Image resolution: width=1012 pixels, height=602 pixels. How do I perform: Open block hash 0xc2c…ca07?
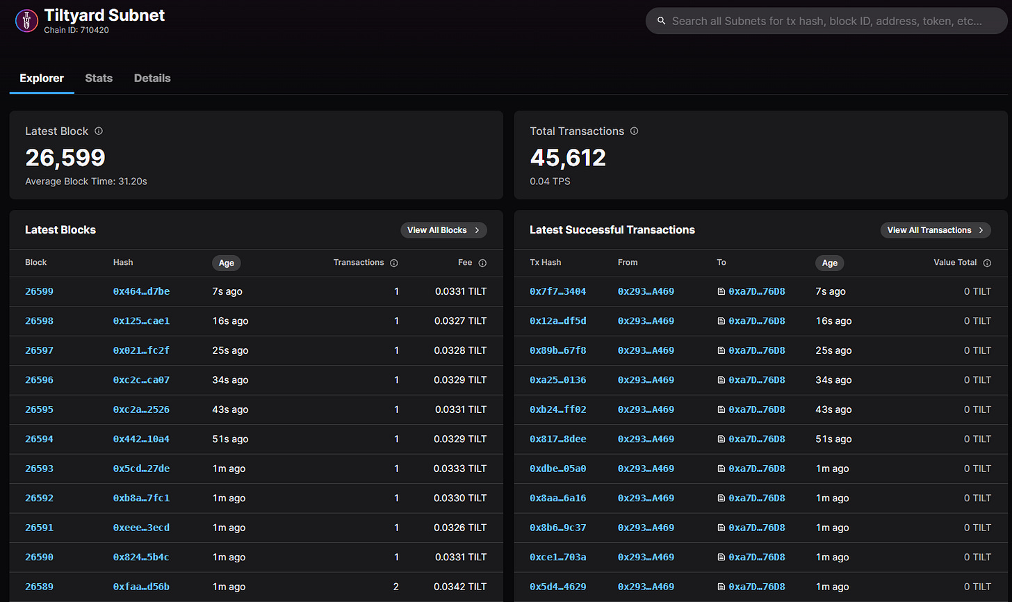pyautogui.click(x=141, y=380)
